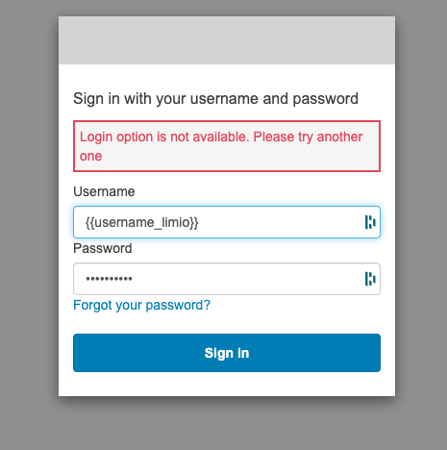Click "Please try another" error text
This screenshot has width=447, height=450.
308,137
